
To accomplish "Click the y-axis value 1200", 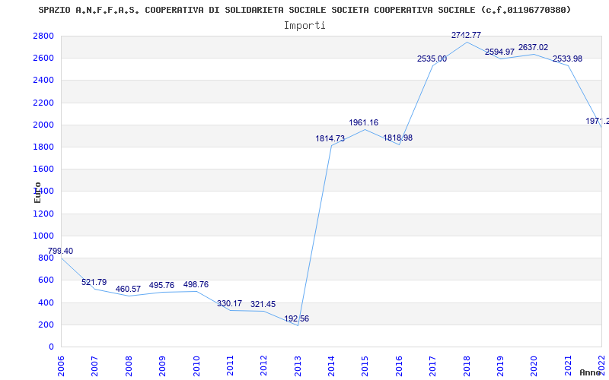I will [44, 214].
